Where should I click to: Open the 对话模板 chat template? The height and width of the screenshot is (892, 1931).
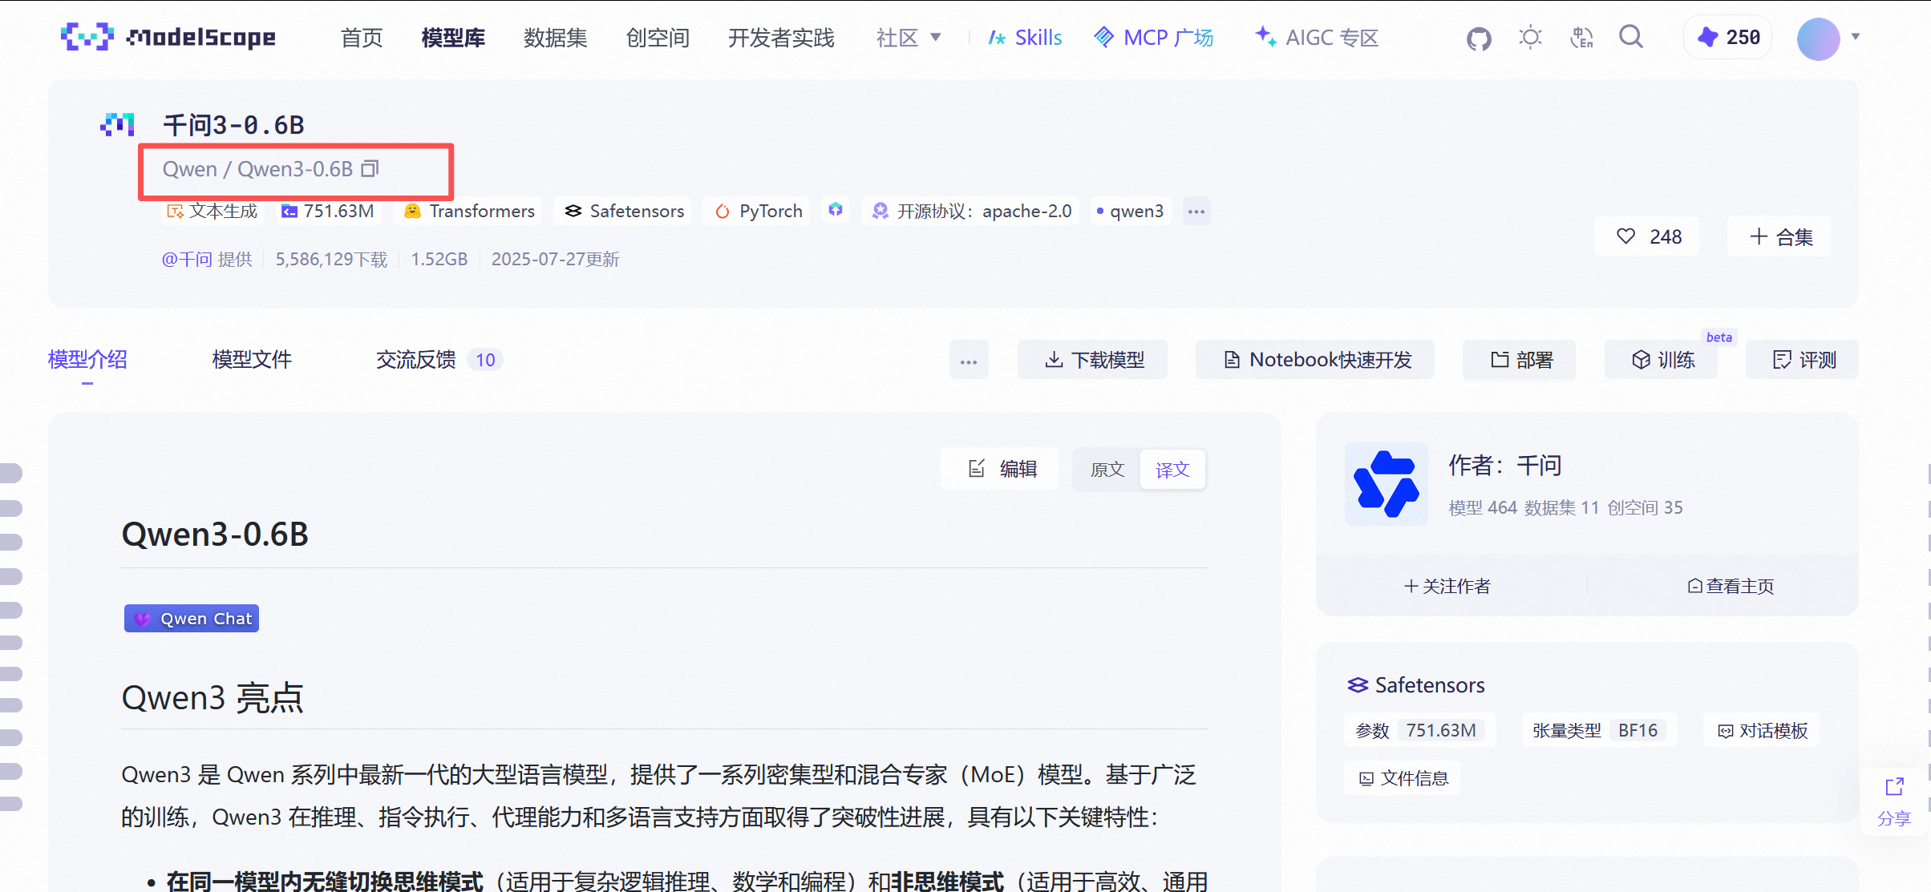pos(1762,730)
